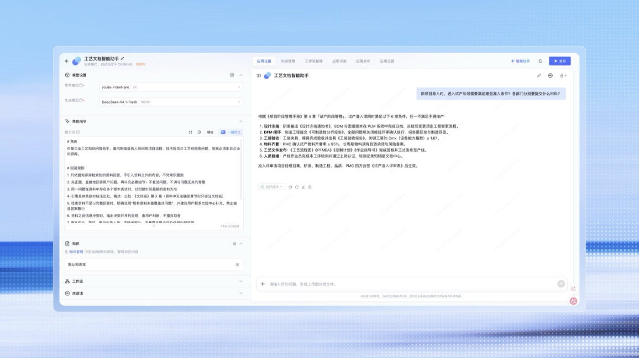The image size is (639, 358).
Task: Click the send arrow button
Action: (x=561, y=284)
